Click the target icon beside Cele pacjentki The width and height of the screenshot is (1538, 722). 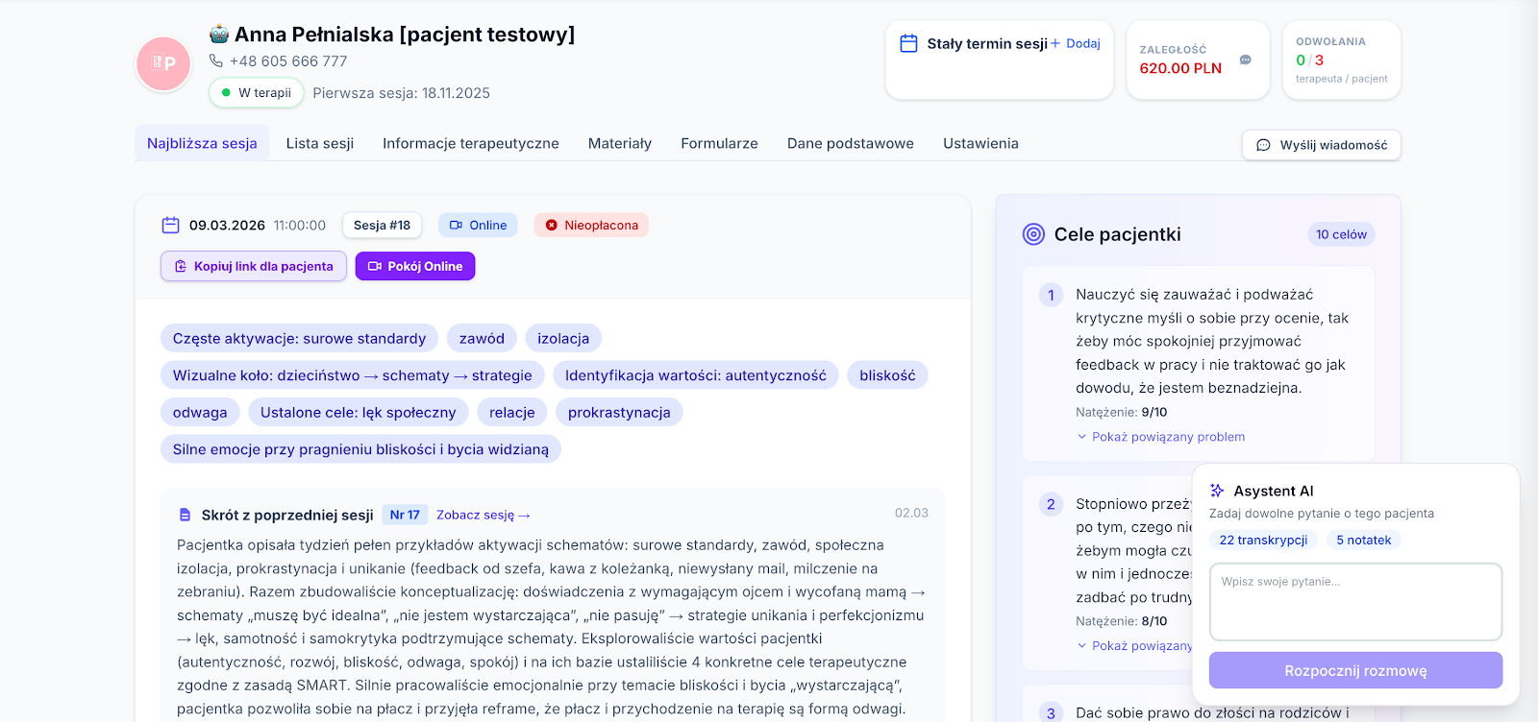1033,234
